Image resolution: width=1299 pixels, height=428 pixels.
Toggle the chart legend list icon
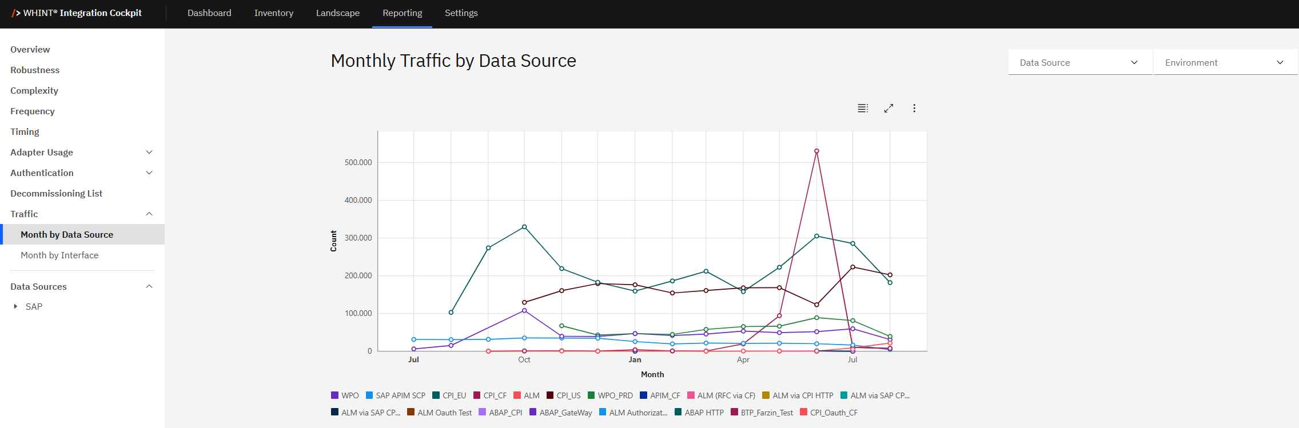(x=863, y=109)
